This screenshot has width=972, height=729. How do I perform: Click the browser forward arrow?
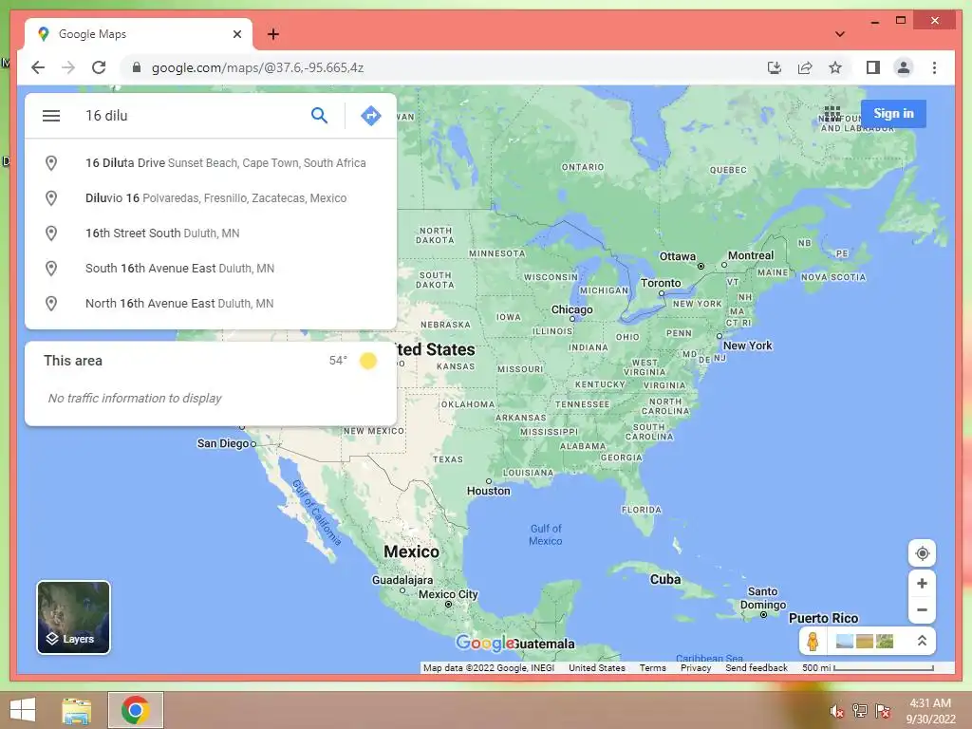coord(68,67)
